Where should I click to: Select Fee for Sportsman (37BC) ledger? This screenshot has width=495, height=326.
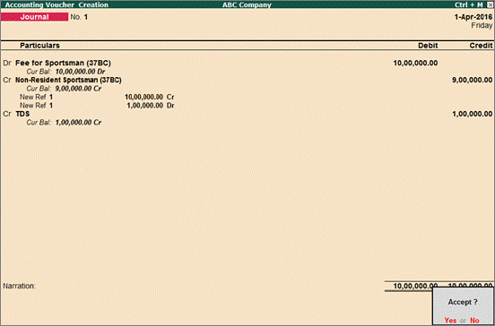(x=63, y=63)
